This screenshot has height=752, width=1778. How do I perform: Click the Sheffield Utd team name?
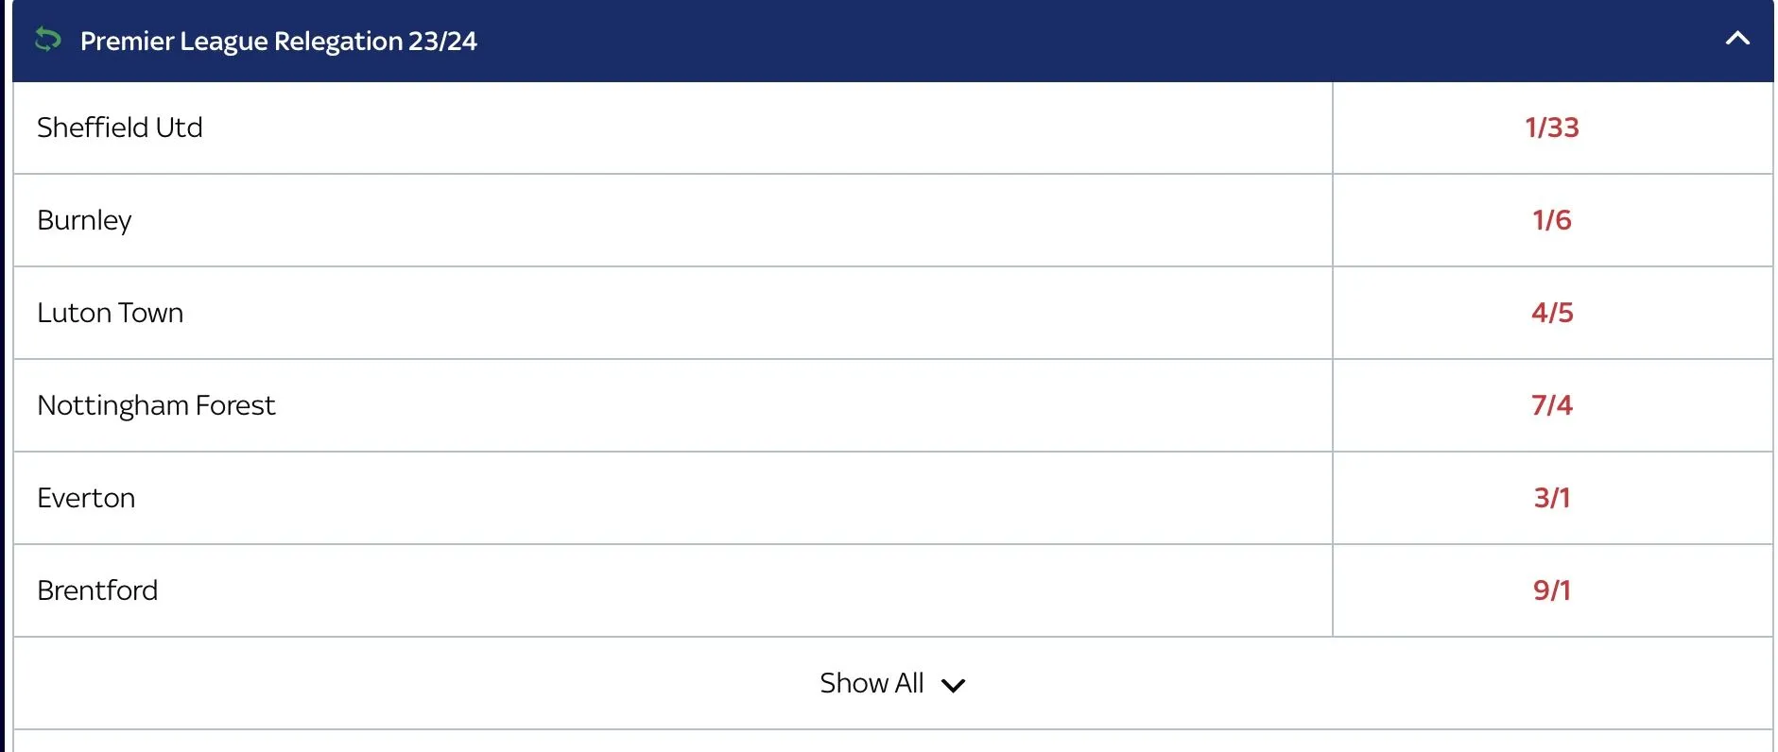[x=120, y=128]
